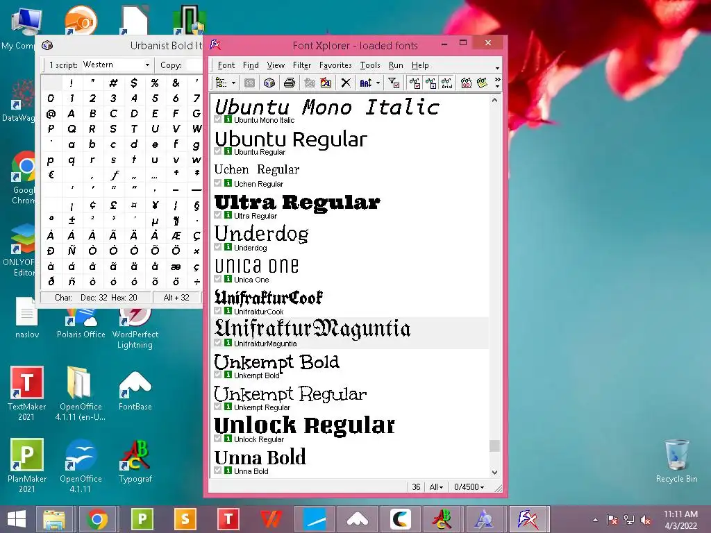Open the Tools menu
The width and height of the screenshot is (711, 533).
(370, 65)
